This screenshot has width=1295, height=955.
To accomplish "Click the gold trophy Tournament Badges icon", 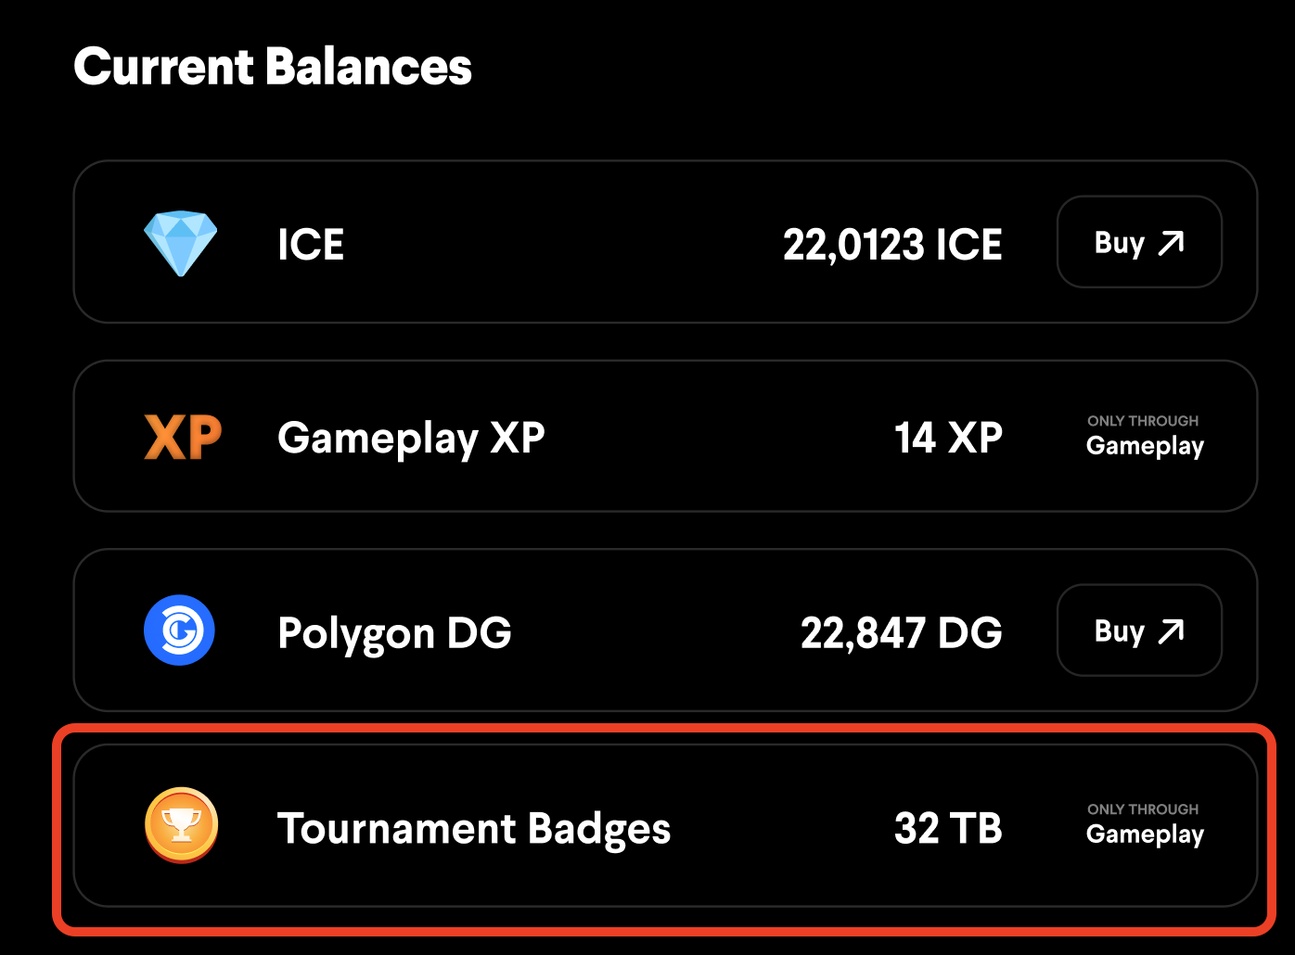I will (182, 825).
